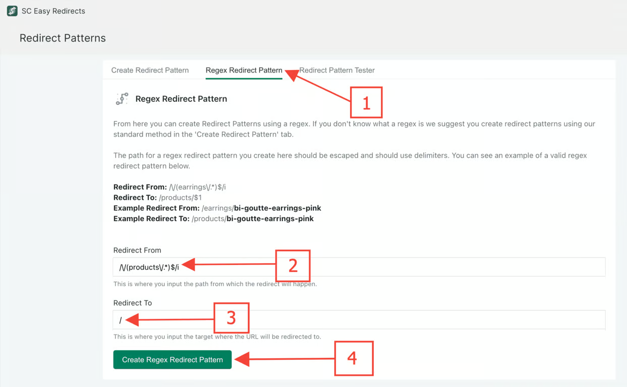The width and height of the screenshot is (627, 387).
Task: Select the Regex Redirect Pattern tab
Action: pyautogui.click(x=244, y=70)
